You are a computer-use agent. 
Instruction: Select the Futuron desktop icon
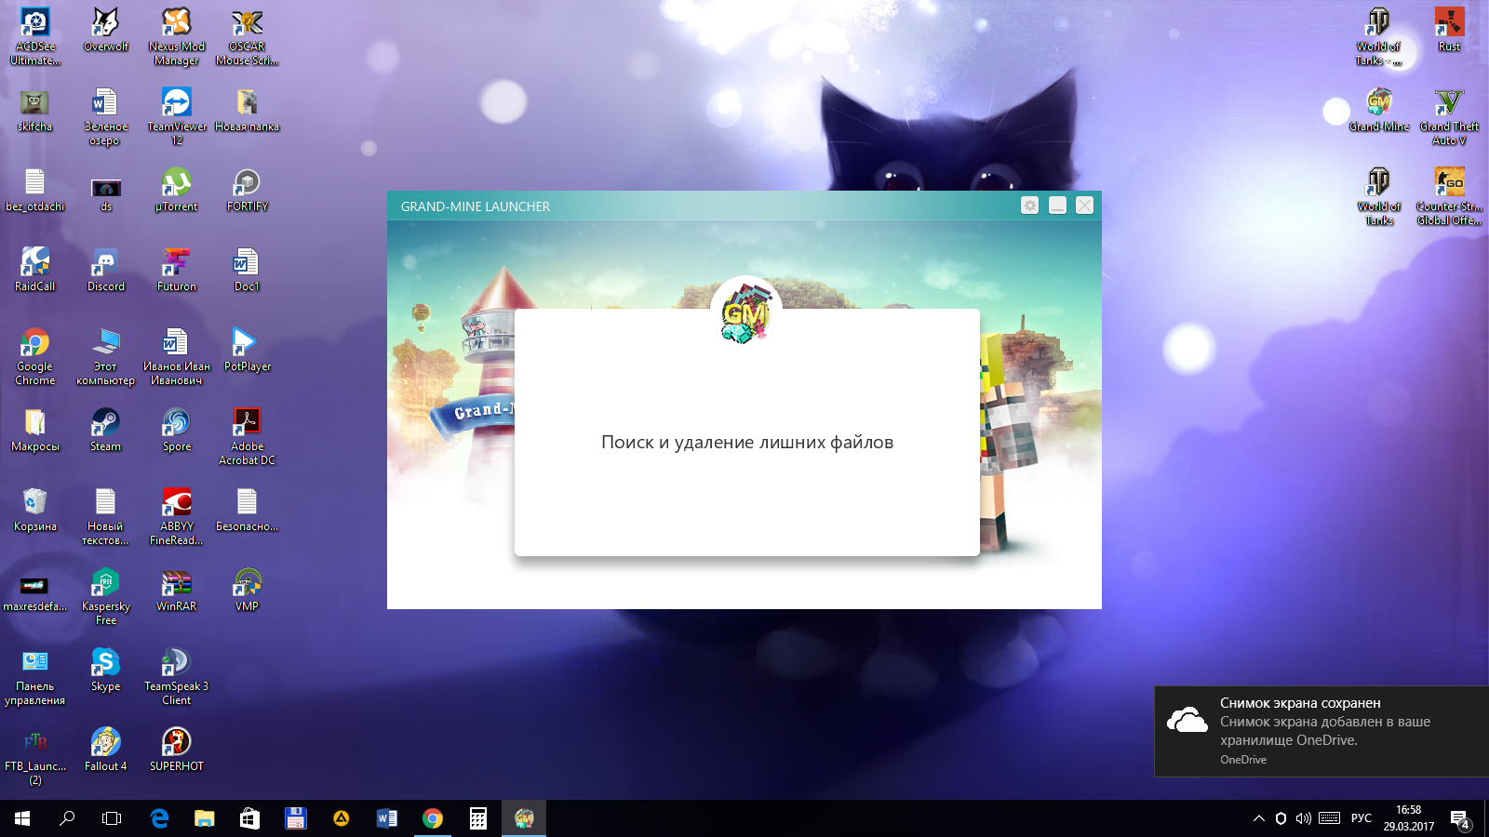pyautogui.click(x=177, y=270)
